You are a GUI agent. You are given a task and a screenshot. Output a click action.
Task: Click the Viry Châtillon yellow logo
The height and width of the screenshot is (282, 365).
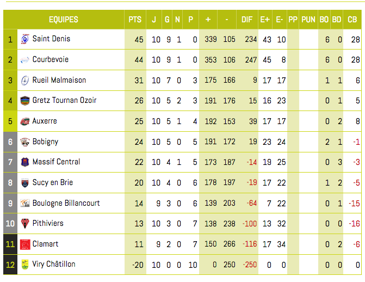[x=25, y=265]
